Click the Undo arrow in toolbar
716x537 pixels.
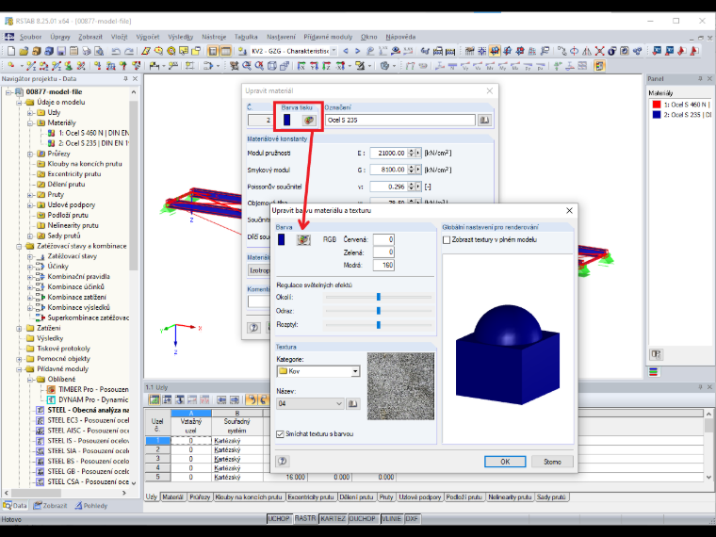[x=116, y=51]
